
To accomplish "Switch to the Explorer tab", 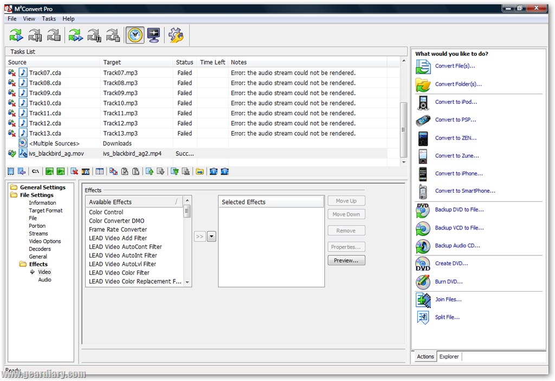I will (x=449, y=357).
